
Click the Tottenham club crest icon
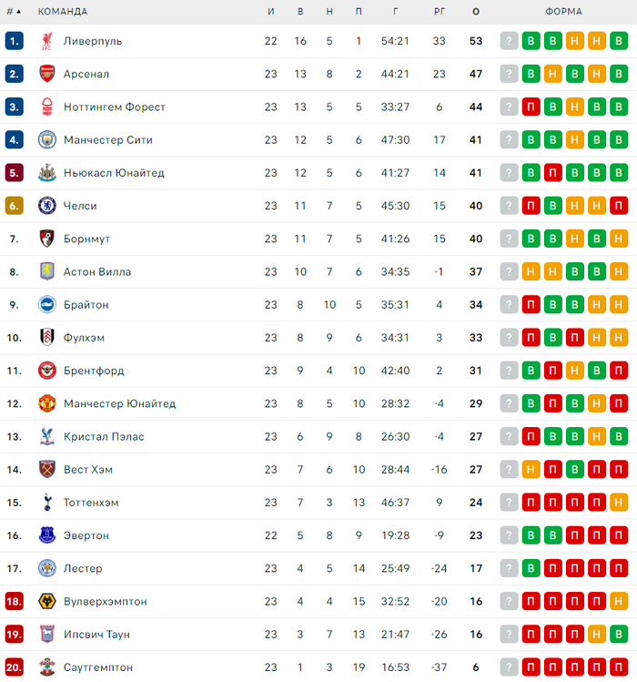[x=46, y=503]
